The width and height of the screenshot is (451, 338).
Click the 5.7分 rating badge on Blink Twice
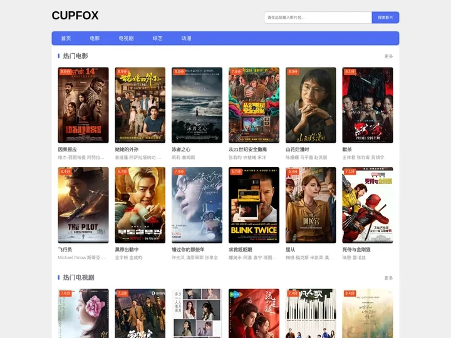[x=236, y=172]
